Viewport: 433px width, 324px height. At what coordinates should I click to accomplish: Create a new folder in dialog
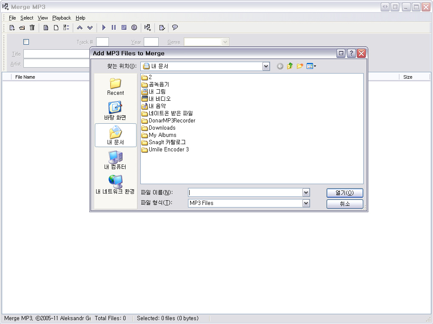pos(300,66)
